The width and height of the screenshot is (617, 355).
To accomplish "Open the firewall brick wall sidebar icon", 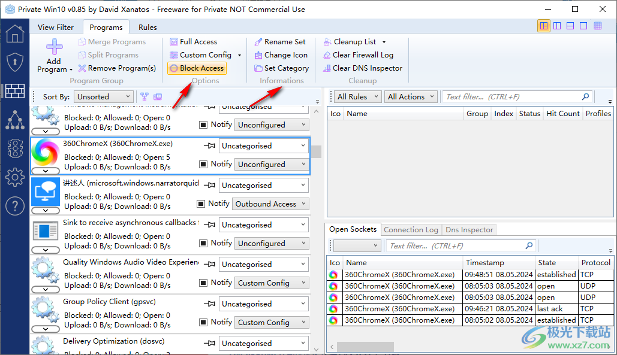I will (14, 91).
